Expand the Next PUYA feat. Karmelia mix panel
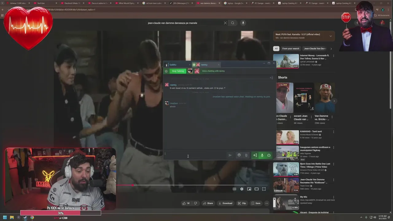The width and height of the screenshot is (393, 221). click(331, 36)
